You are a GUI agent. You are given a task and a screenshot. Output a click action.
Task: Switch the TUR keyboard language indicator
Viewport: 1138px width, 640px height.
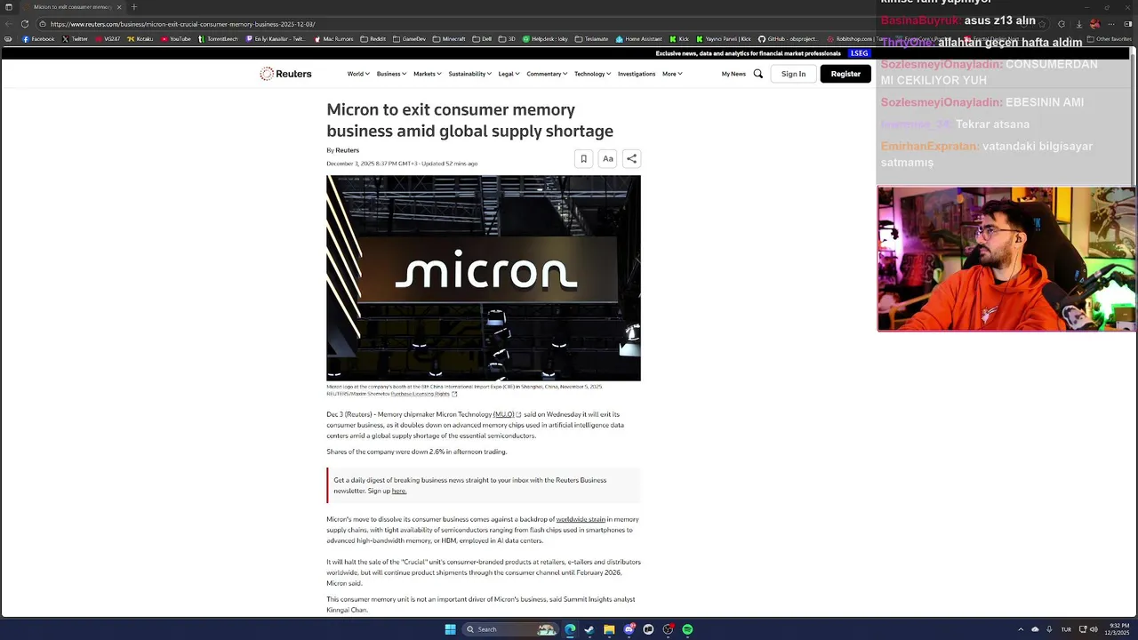click(1066, 629)
